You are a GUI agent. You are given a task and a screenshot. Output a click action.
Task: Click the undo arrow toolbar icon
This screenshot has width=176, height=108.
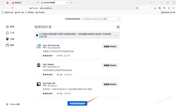pos(164,8)
